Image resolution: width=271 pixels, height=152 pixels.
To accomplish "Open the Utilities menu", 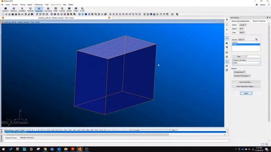I will 71,5.
